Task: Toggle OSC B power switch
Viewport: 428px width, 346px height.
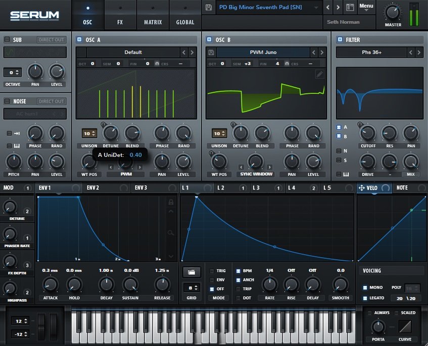Action: 209,39
